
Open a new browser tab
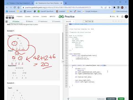tap(66, 3)
